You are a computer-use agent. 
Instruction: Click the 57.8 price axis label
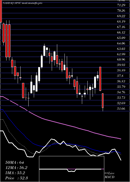point(120,76)
